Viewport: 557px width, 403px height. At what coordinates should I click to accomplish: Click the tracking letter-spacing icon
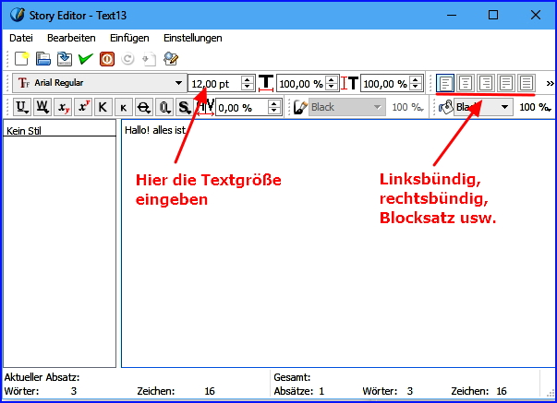click(205, 108)
